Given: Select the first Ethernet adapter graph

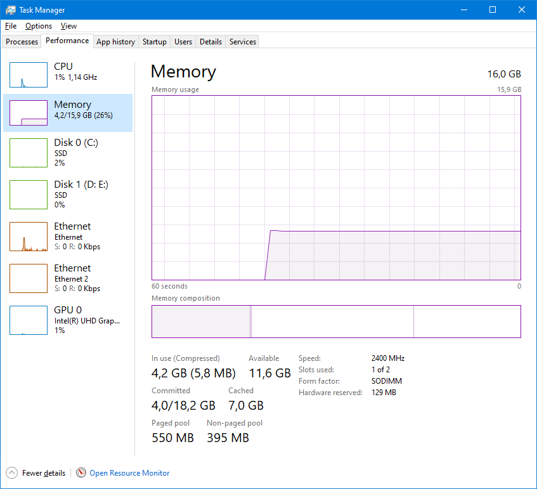Looking at the screenshot, I should [67, 236].
